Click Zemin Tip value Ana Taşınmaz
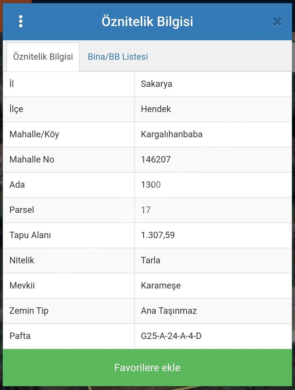This screenshot has height=390, width=295. coord(169,311)
